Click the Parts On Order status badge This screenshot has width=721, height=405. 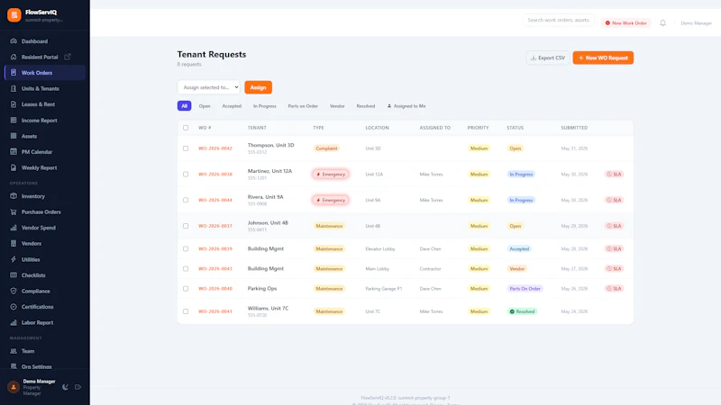pyautogui.click(x=525, y=289)
